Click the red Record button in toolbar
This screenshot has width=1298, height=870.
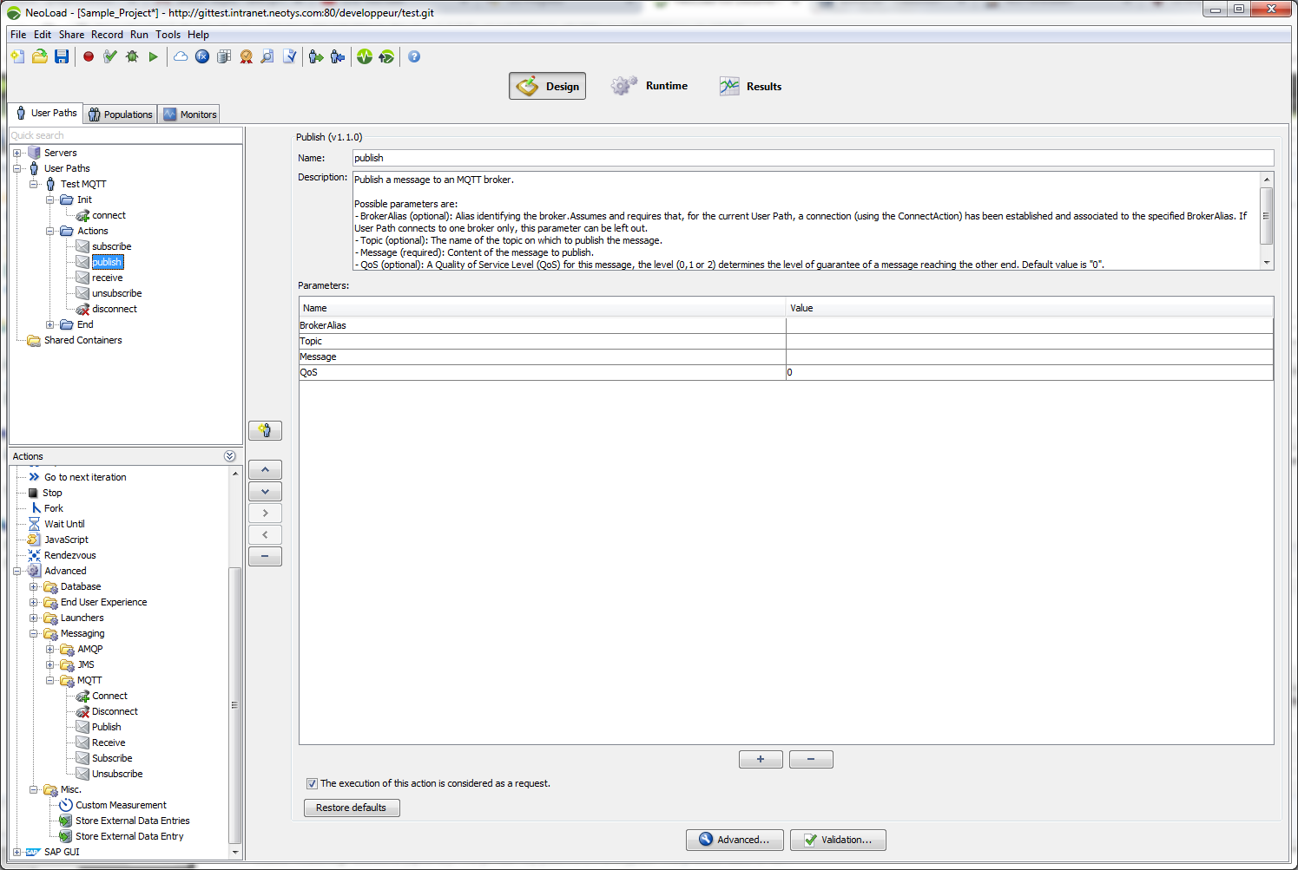pyautogui.click(x=89, y=56)
